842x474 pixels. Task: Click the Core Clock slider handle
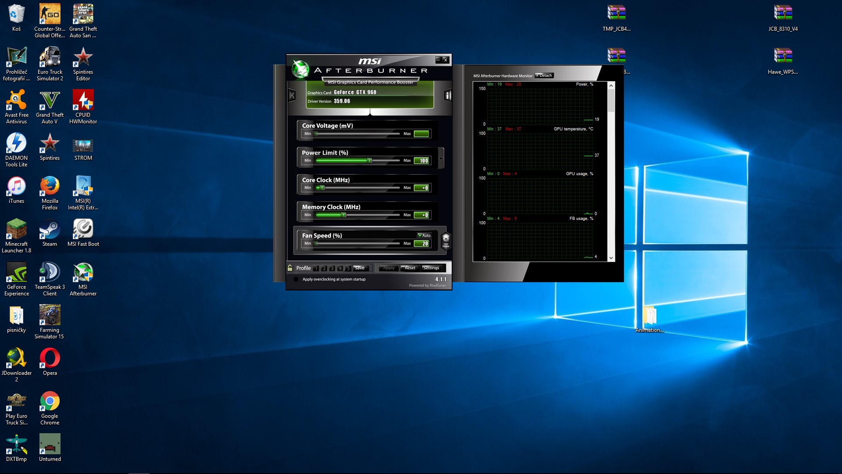click(x=322, y=188)
